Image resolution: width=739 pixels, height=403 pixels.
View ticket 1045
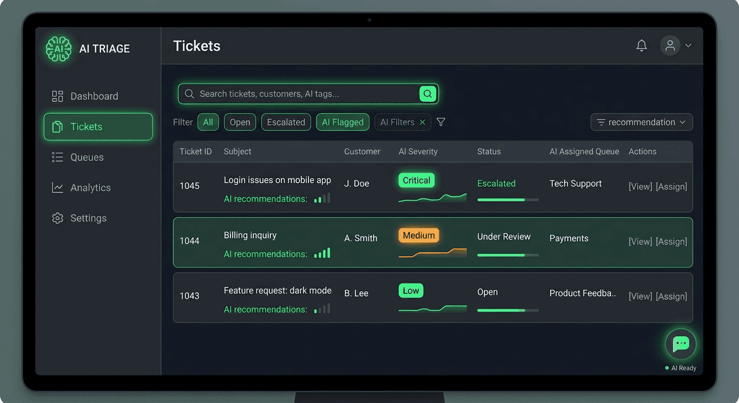(x=640, y=187)
